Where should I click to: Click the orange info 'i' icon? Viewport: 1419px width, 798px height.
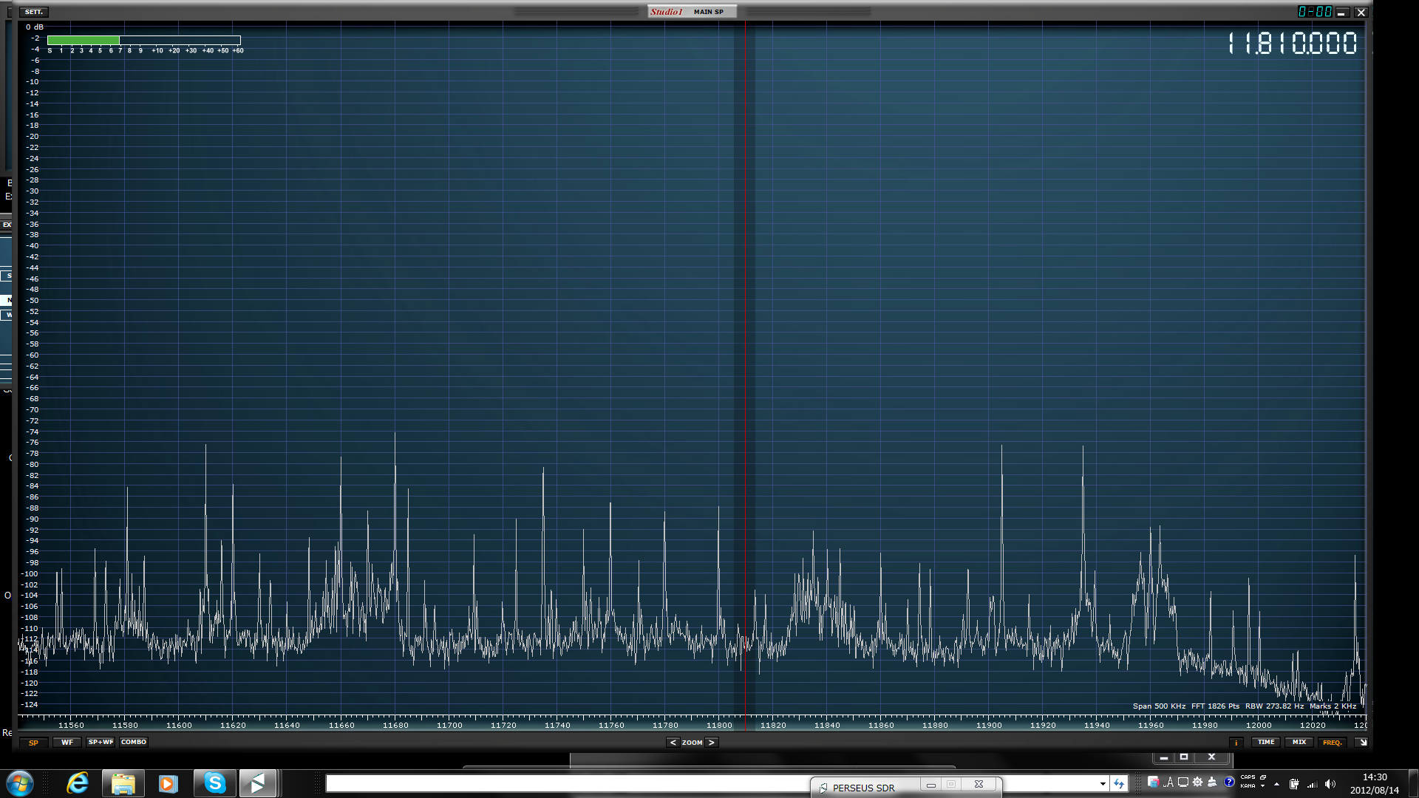tap(1236, 743)
